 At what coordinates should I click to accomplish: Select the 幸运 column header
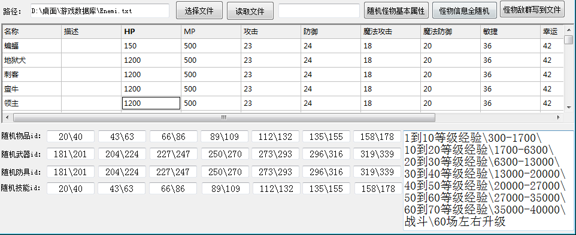(x=552, y=32)
